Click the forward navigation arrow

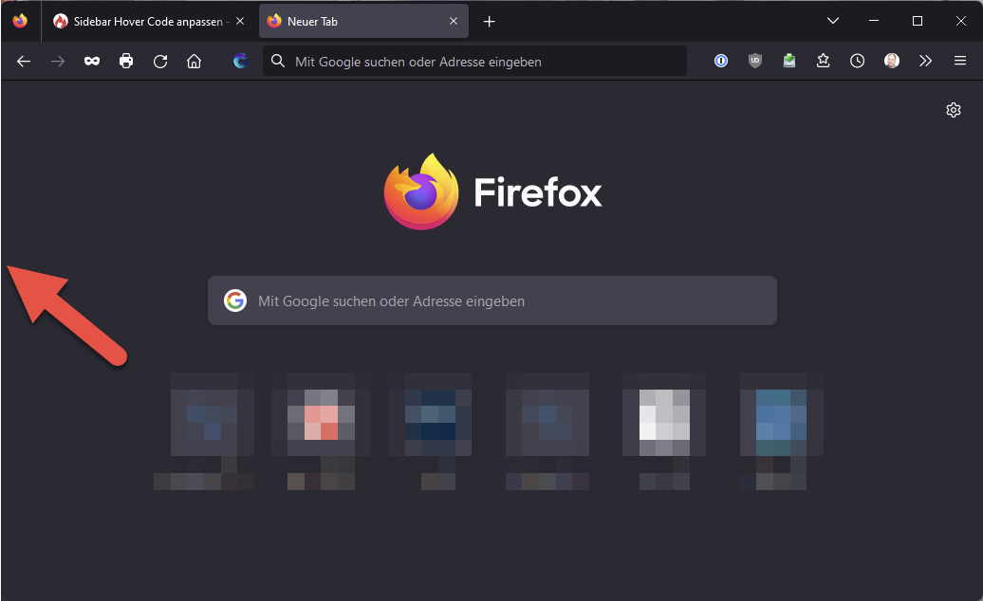click(x=58, y=62)
